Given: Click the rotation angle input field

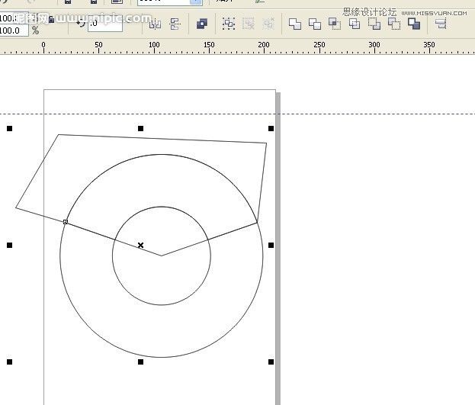Looking at the screenshot, I should (104, 24).
